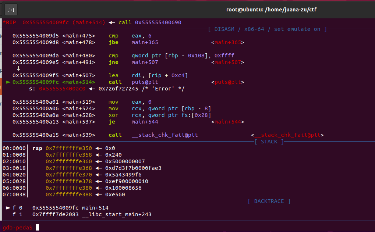Click the *RIP register label
Screen dimensions: 375x232
coord(10,22)
